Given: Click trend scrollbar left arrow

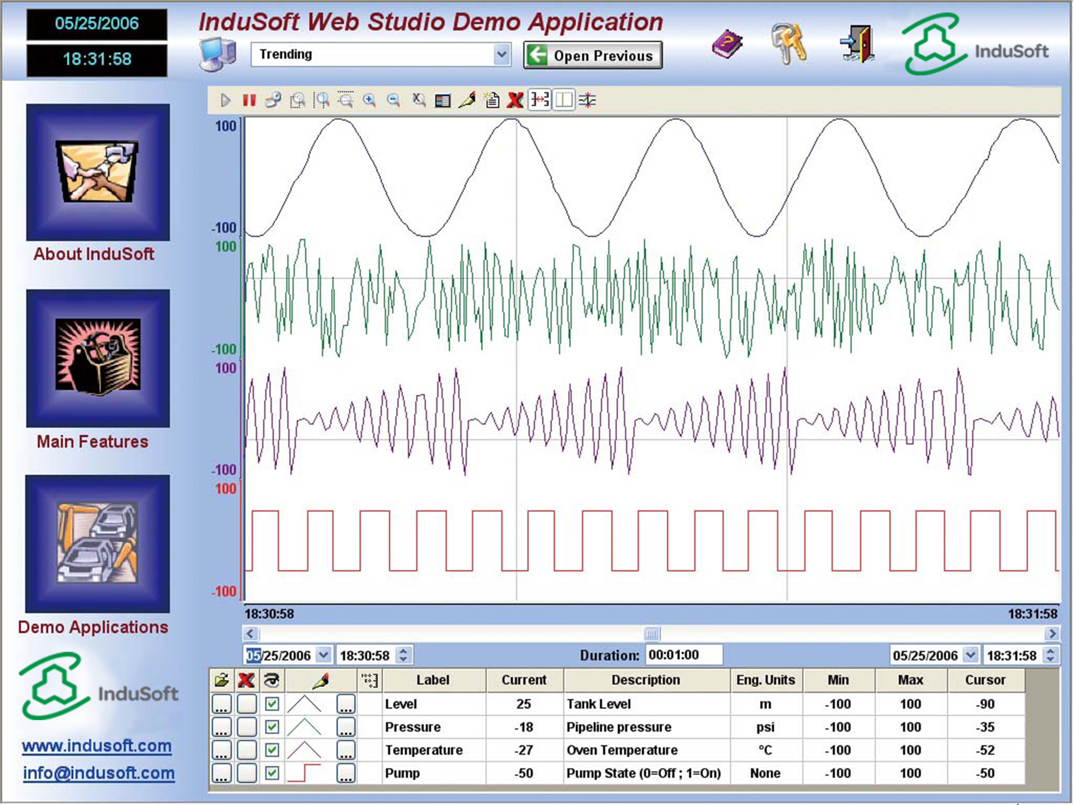Looking at the screenshot, I should click(250, 634).
